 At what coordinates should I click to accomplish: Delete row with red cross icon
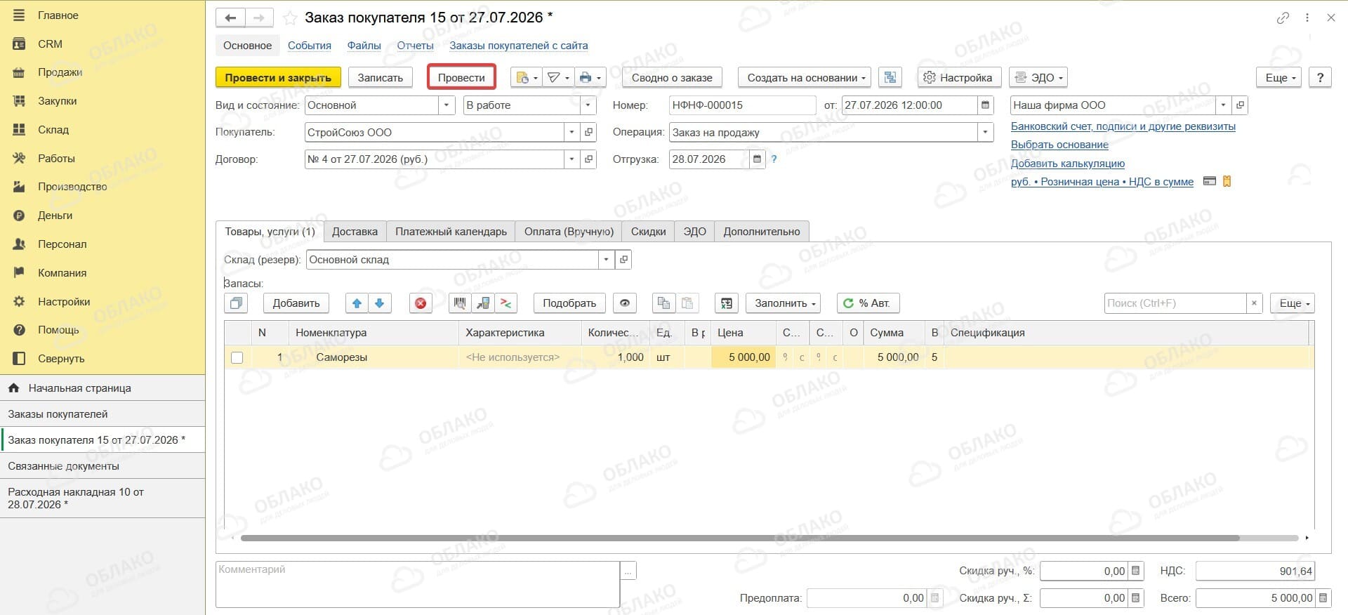pos(421,303)
